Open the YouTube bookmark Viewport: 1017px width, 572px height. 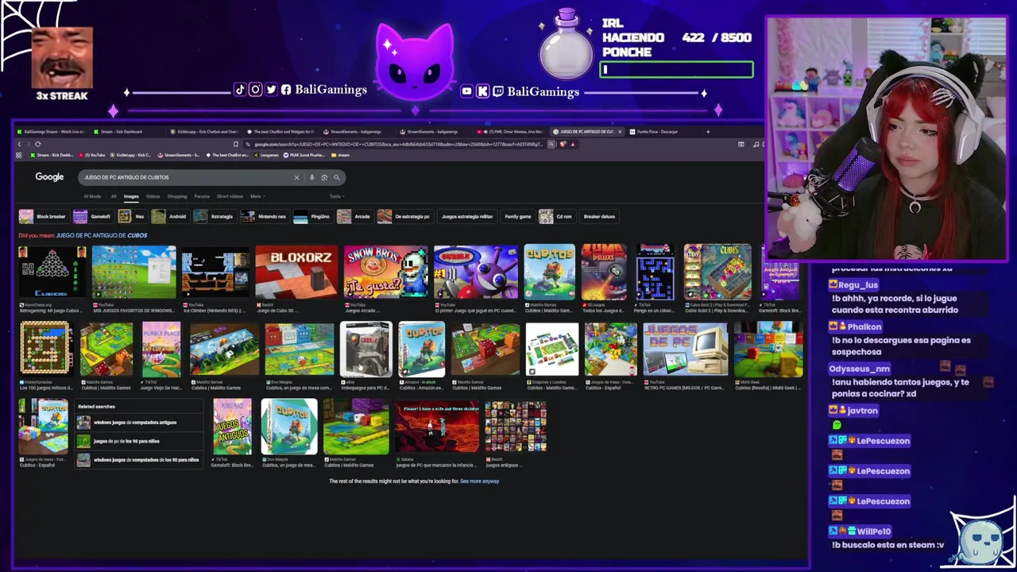tap(92, 155)
